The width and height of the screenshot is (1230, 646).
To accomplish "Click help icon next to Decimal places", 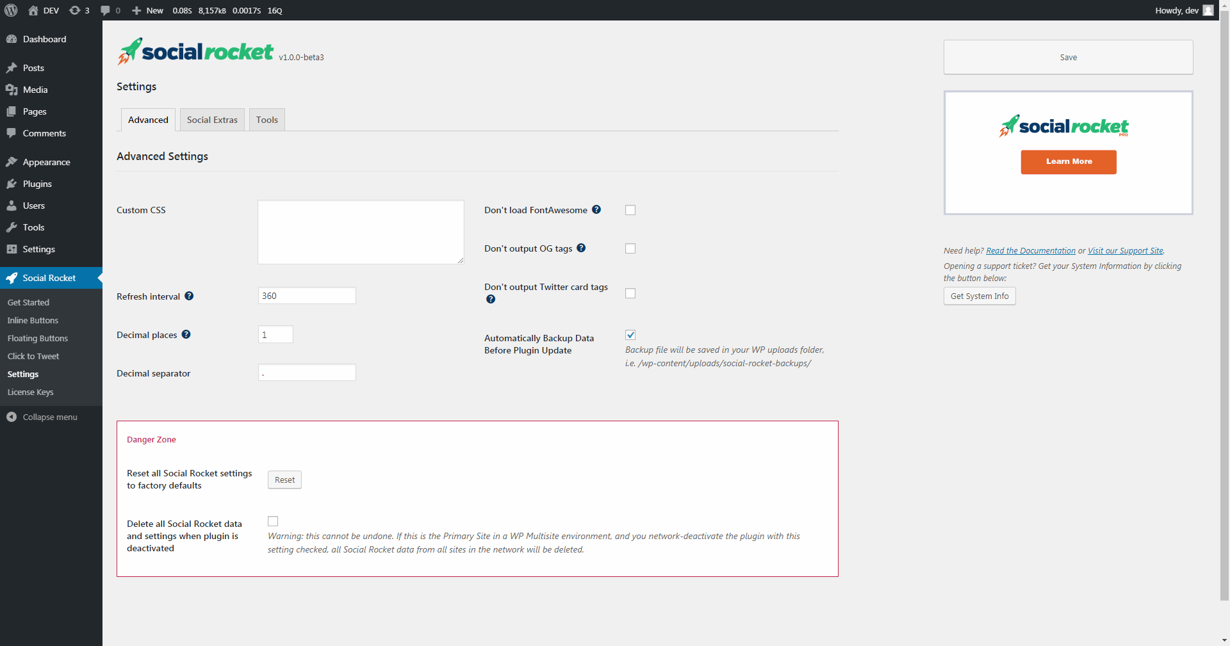I will tap(186, 334).
